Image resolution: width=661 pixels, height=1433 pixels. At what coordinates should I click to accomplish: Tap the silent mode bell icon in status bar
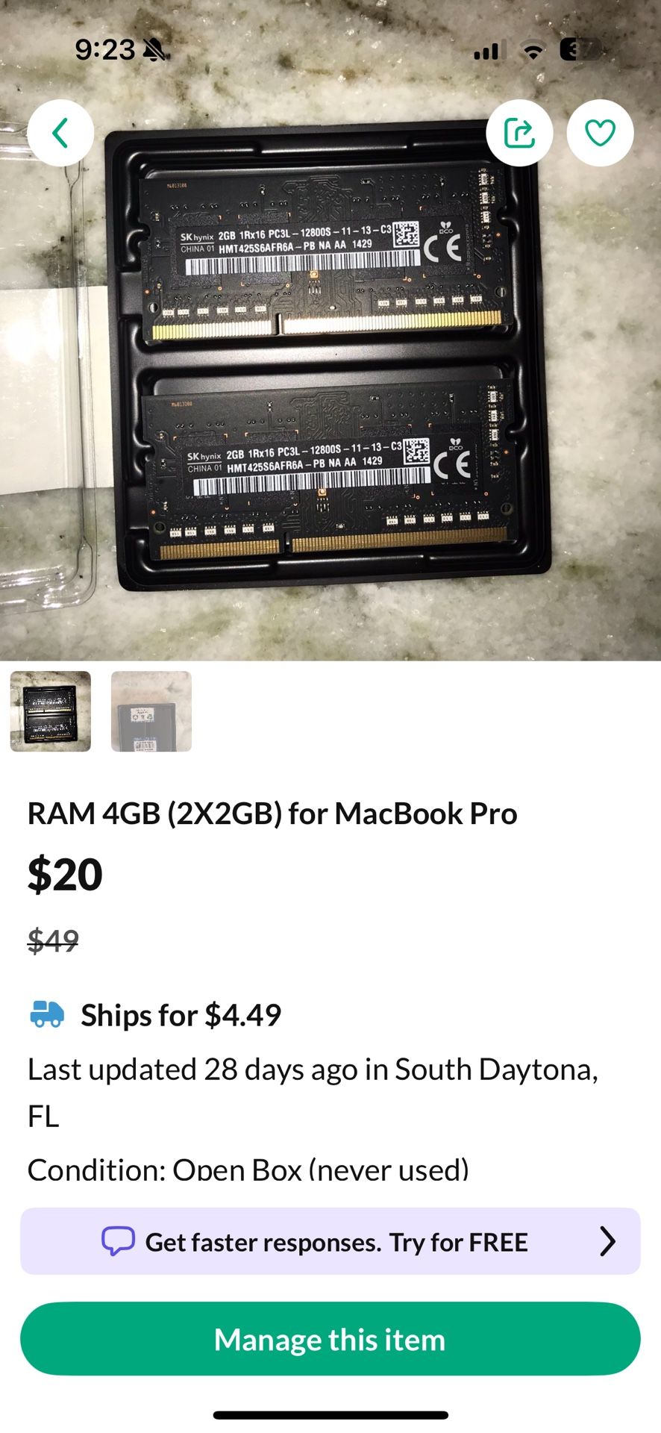[154, 50]
